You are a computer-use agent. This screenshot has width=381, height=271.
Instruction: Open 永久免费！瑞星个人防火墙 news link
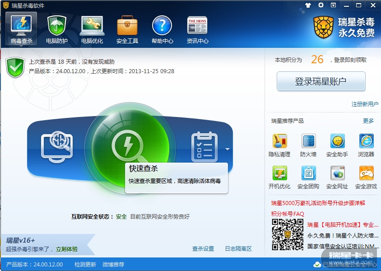point(343,235)
